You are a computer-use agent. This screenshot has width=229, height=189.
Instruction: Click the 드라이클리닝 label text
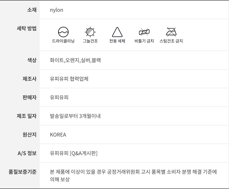pyautogui.click(x=63, y=41)
